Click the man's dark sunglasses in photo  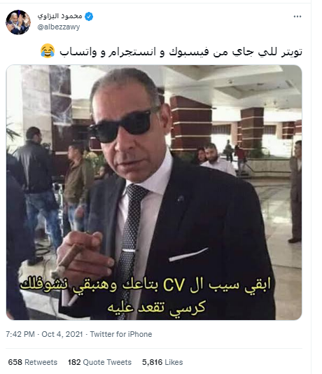[x=122, y=125]
